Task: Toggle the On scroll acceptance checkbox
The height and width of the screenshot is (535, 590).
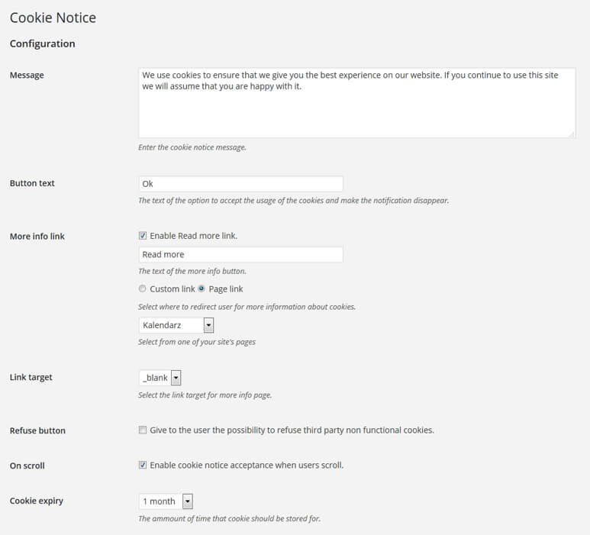Action: tap(143, 465)
